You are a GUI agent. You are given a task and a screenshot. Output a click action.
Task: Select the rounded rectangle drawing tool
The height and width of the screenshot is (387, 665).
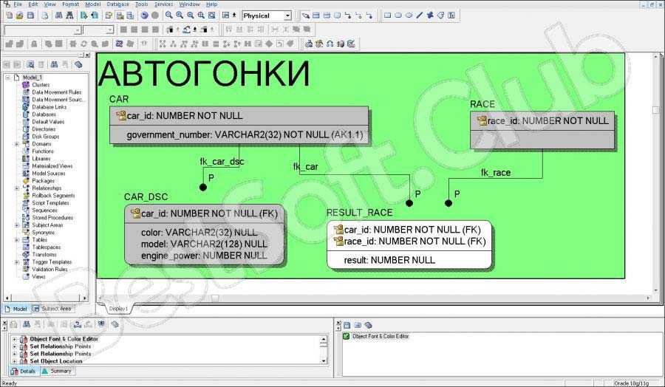click(x=398, y=16)
